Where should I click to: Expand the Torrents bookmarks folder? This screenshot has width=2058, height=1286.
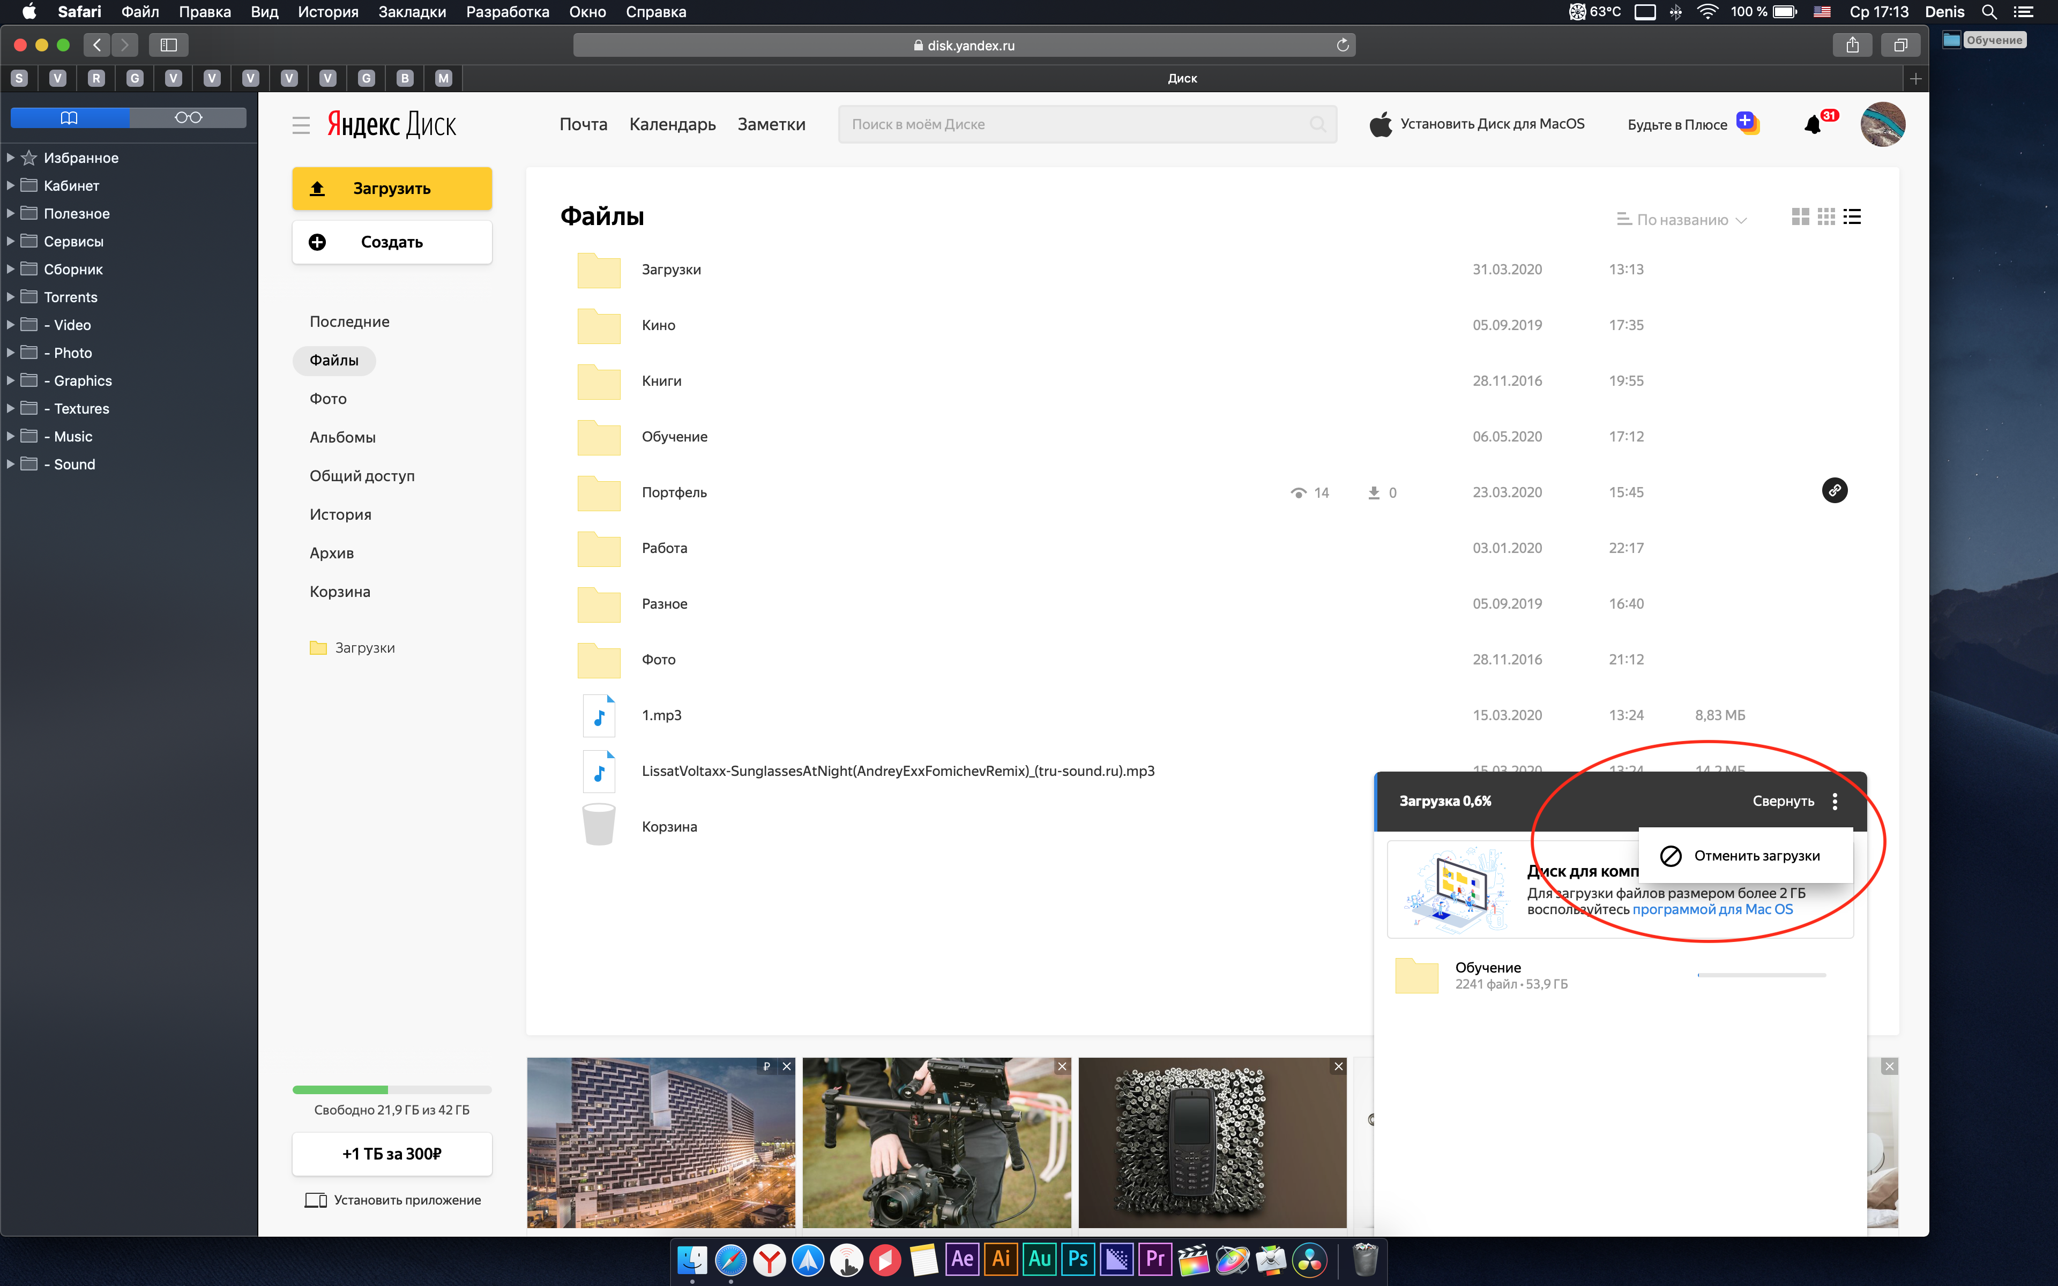10,297
